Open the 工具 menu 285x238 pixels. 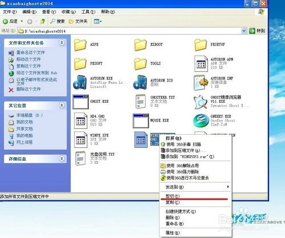point(88,12)
